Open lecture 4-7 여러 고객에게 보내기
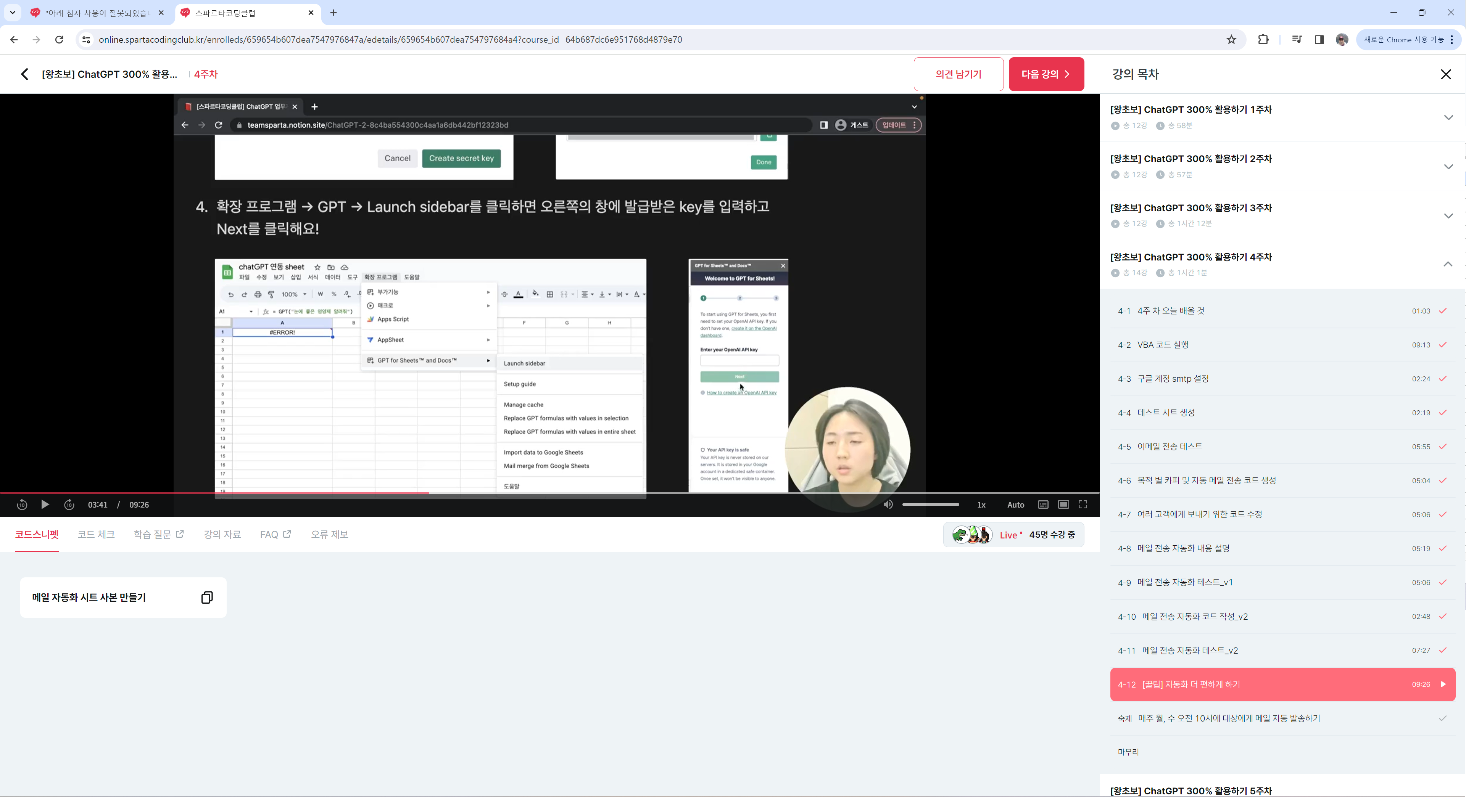This screenshot has width=1466, height=797. pyautogui.click(x=1283, y=515)
